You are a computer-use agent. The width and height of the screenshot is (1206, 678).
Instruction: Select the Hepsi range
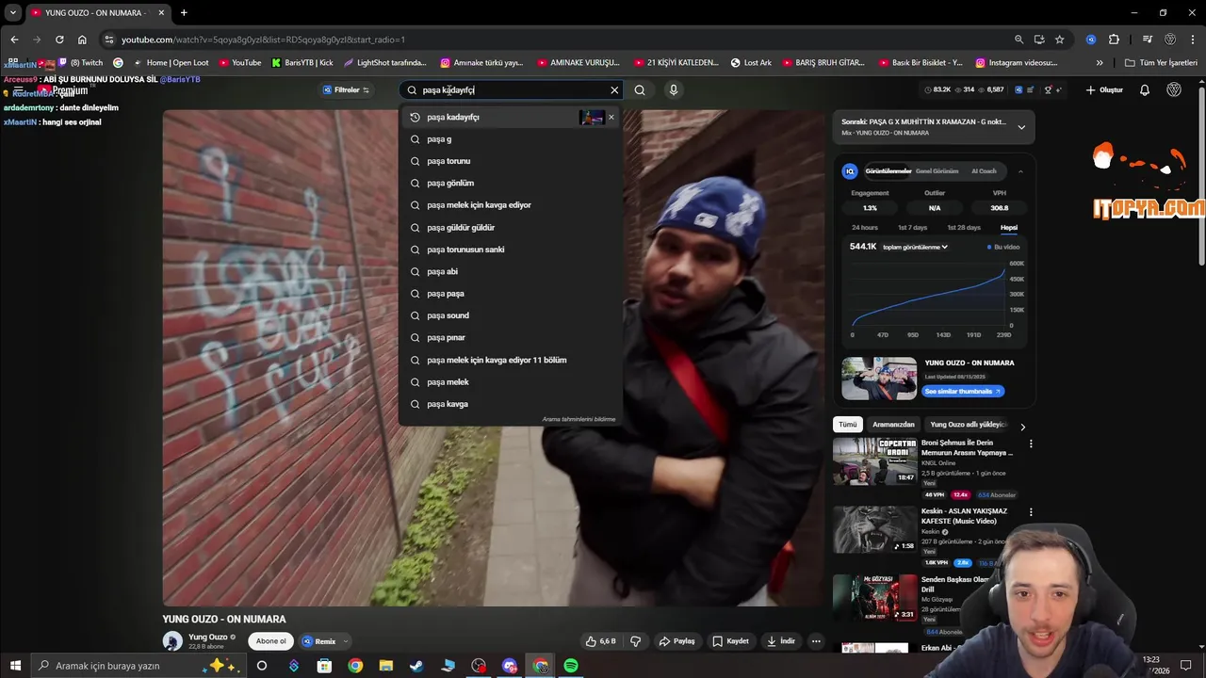click(x=1008, y=228)
